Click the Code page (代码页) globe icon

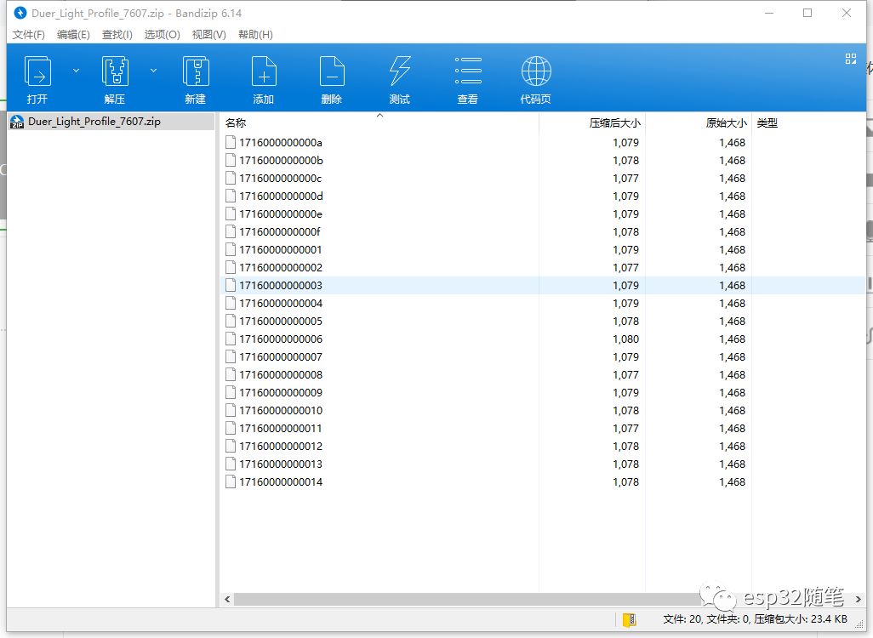coord(536,71)
